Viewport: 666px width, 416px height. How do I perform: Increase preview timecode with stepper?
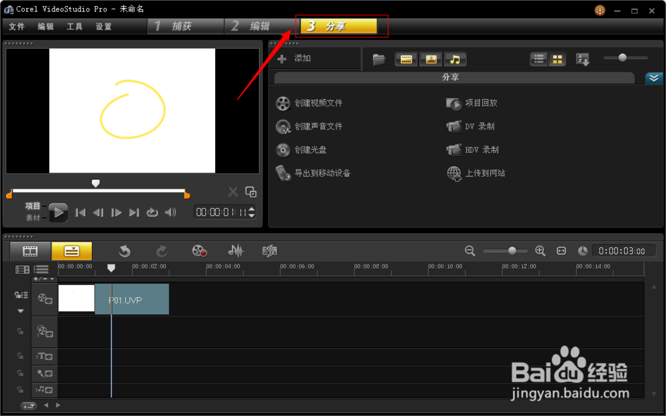coord(252,209)
